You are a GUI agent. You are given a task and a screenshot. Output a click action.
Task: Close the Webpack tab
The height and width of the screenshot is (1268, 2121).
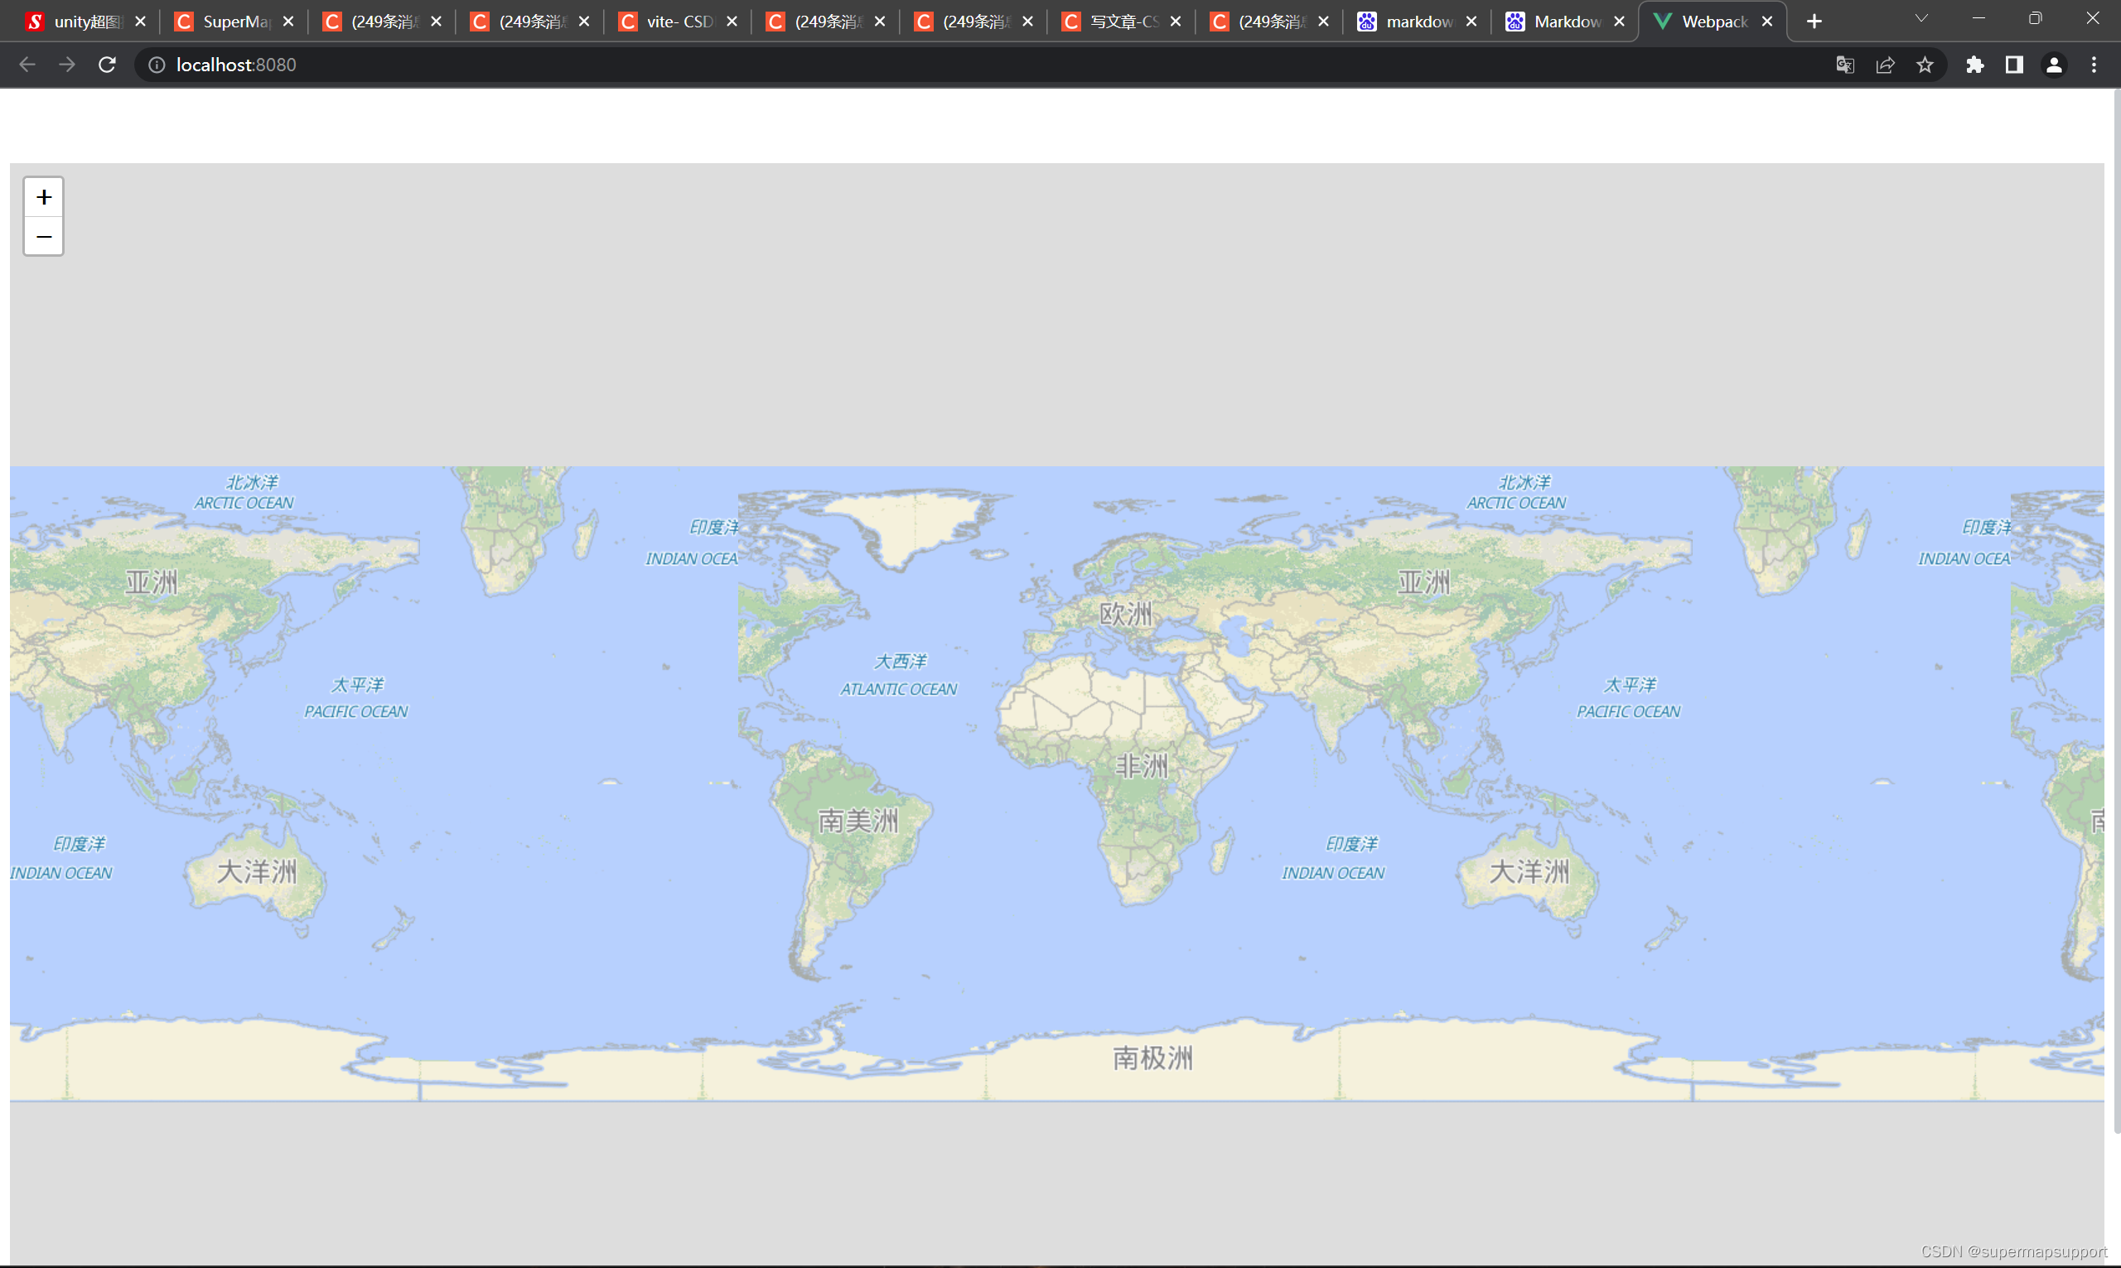tap(1767, 22)
